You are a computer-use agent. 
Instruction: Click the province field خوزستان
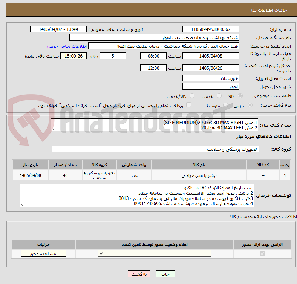pos(210,78)
